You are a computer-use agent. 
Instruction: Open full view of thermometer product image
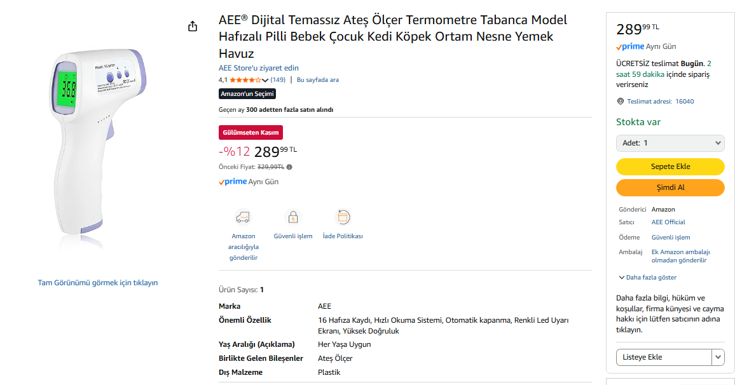click(x=97, y=283)
